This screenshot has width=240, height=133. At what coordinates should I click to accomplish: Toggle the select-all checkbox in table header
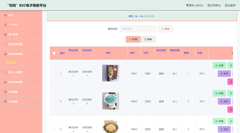[x=54, y=53]
